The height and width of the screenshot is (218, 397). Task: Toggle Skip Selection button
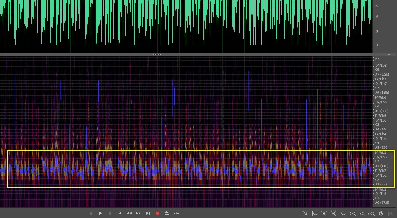176,213
